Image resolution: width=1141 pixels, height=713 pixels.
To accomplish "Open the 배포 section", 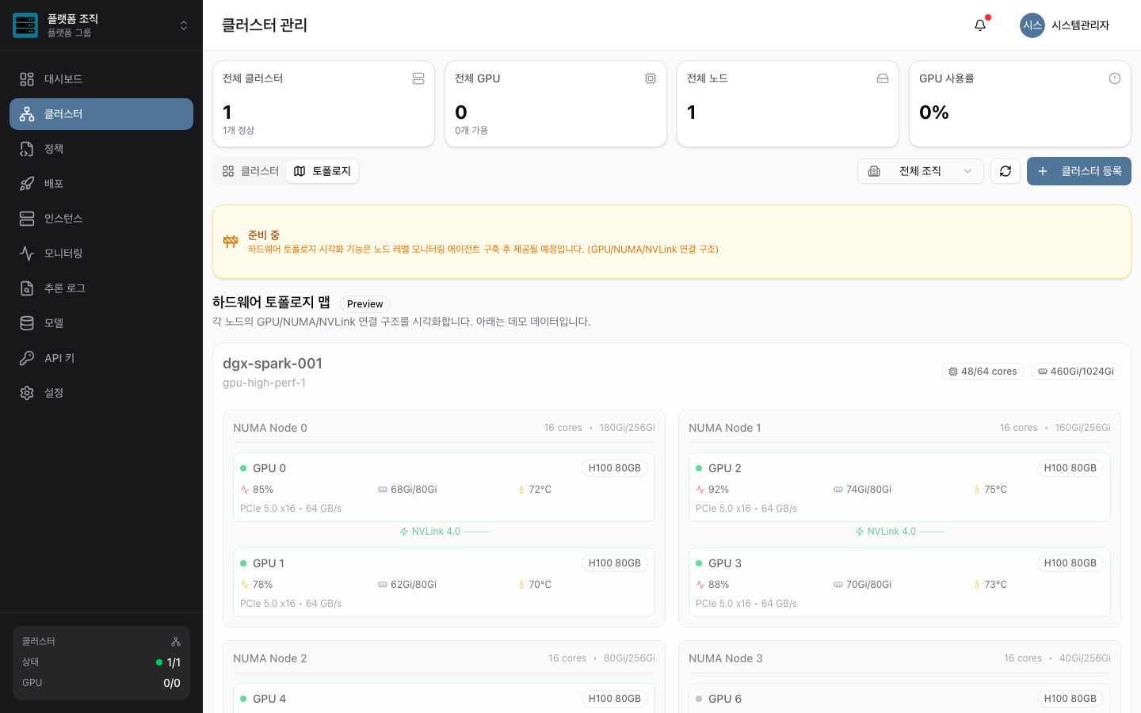I will click(x=101, y=184).
